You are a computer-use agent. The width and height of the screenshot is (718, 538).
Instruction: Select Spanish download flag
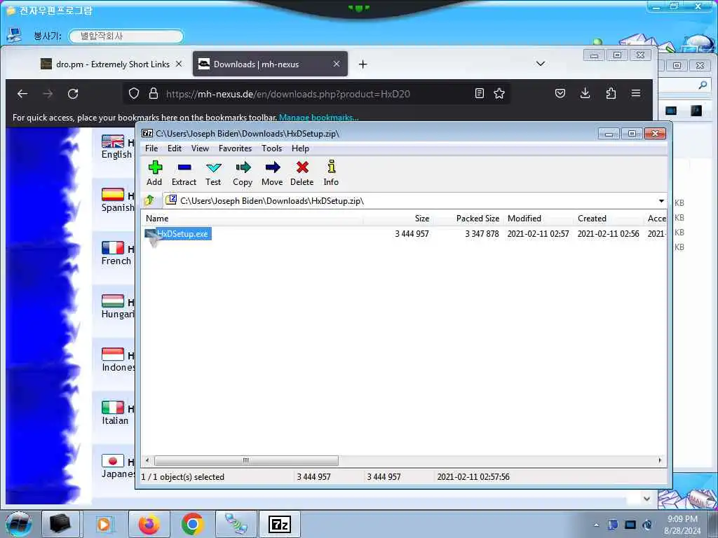click(x=113, y=195)
